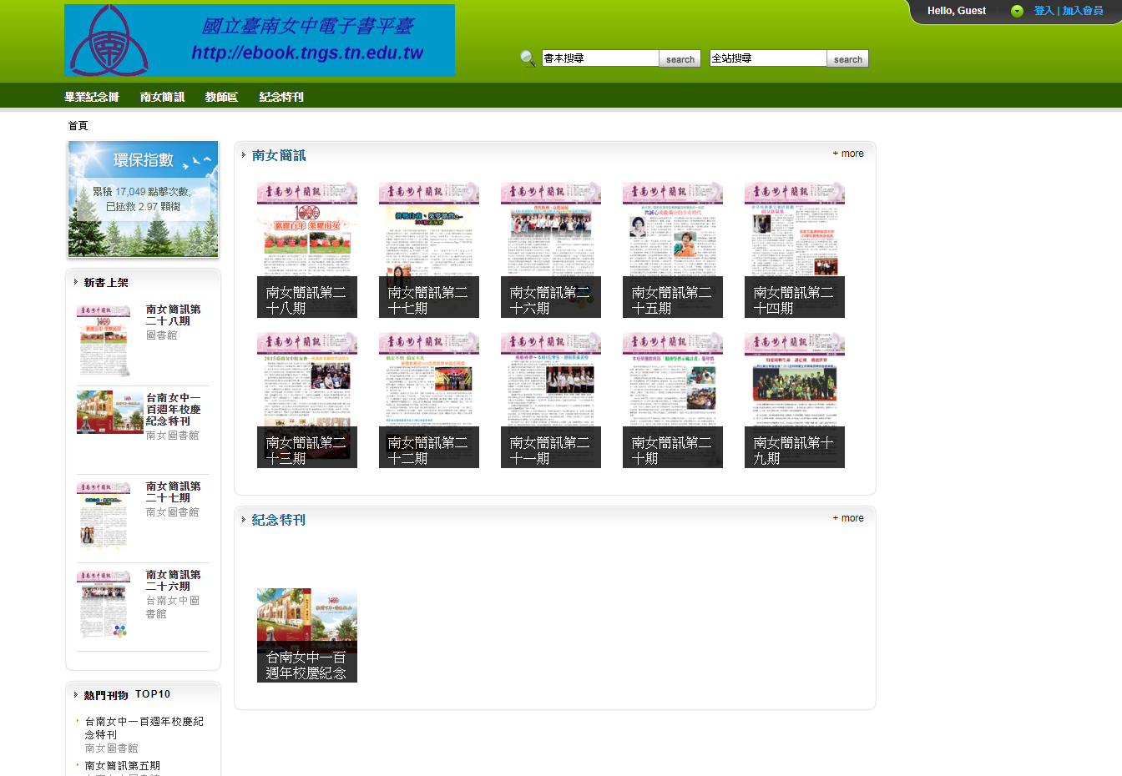Click the school logo banner

click(260, 40)
